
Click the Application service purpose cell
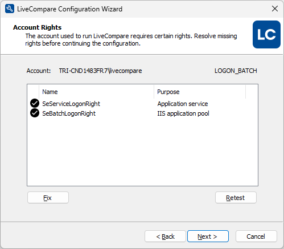183,104
